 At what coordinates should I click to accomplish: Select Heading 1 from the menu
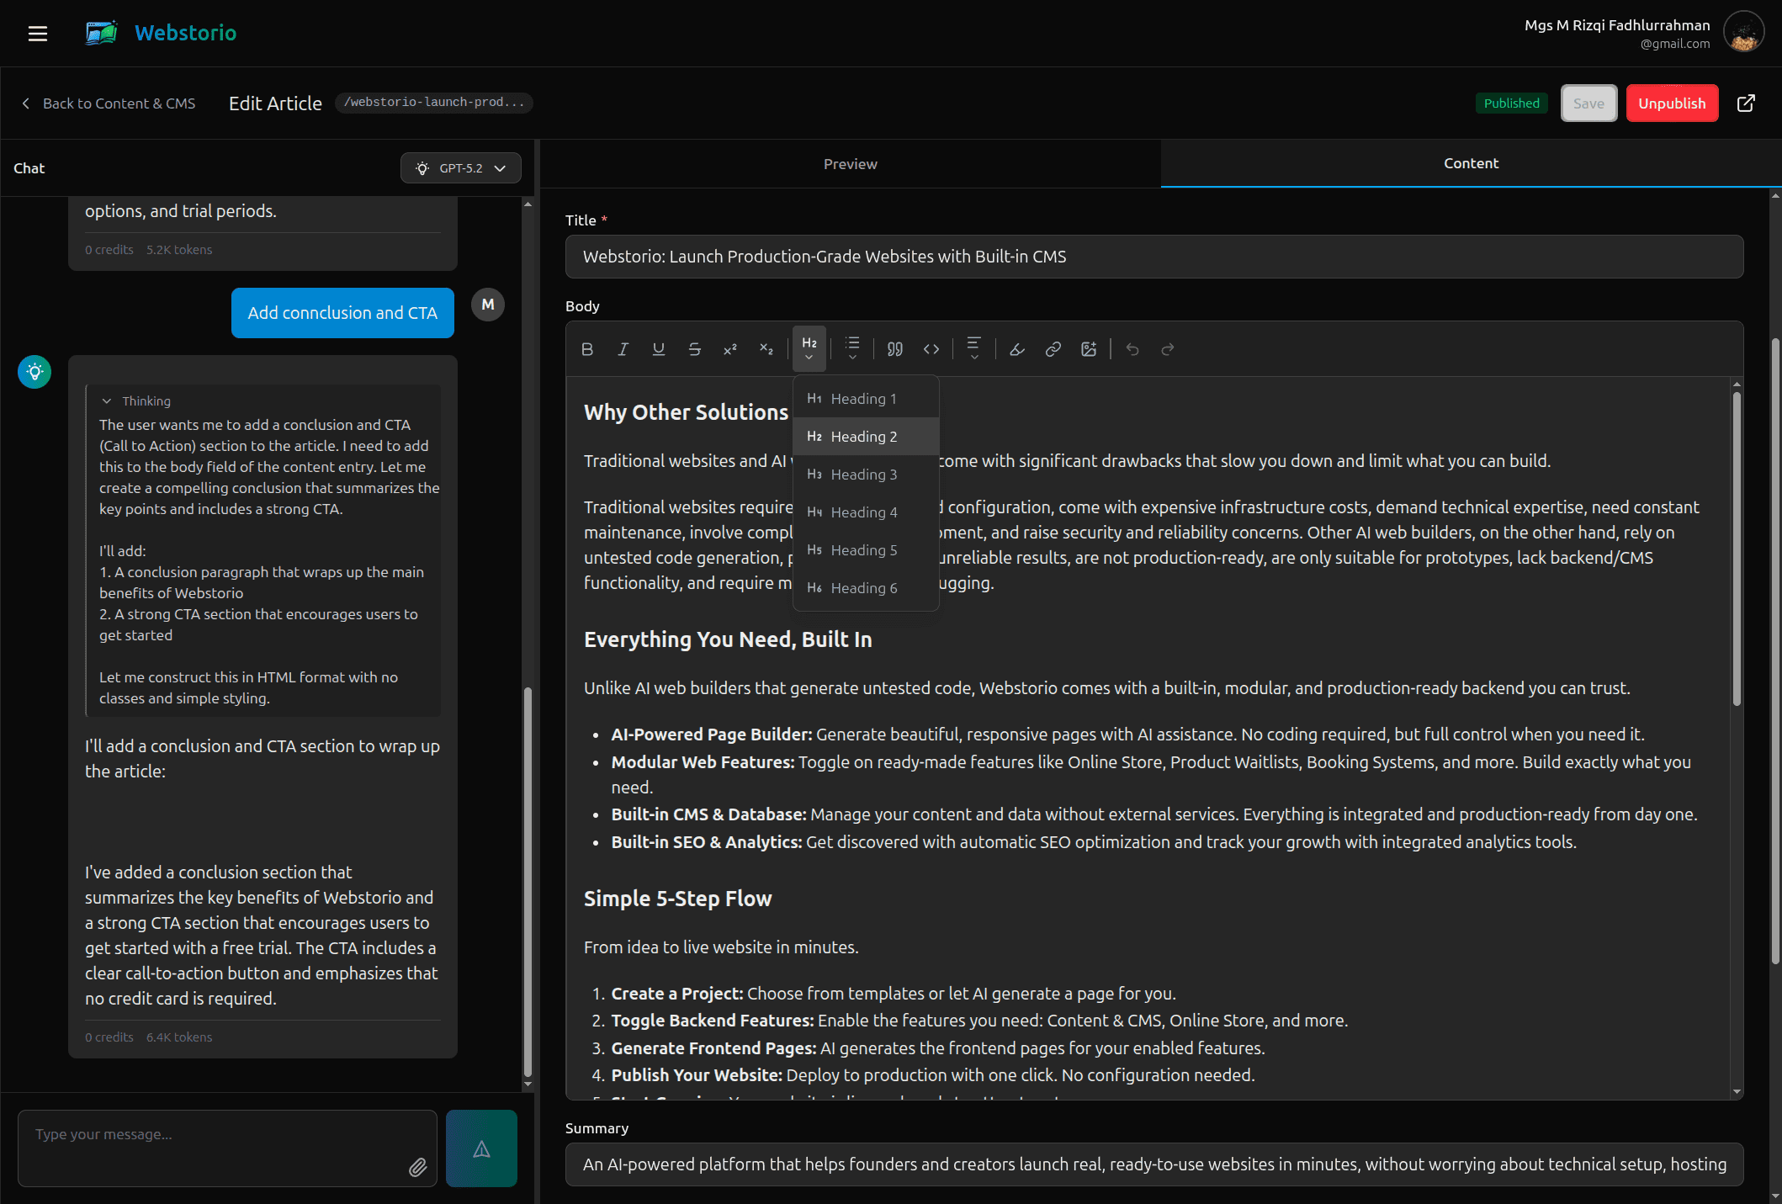coord(866,399)
